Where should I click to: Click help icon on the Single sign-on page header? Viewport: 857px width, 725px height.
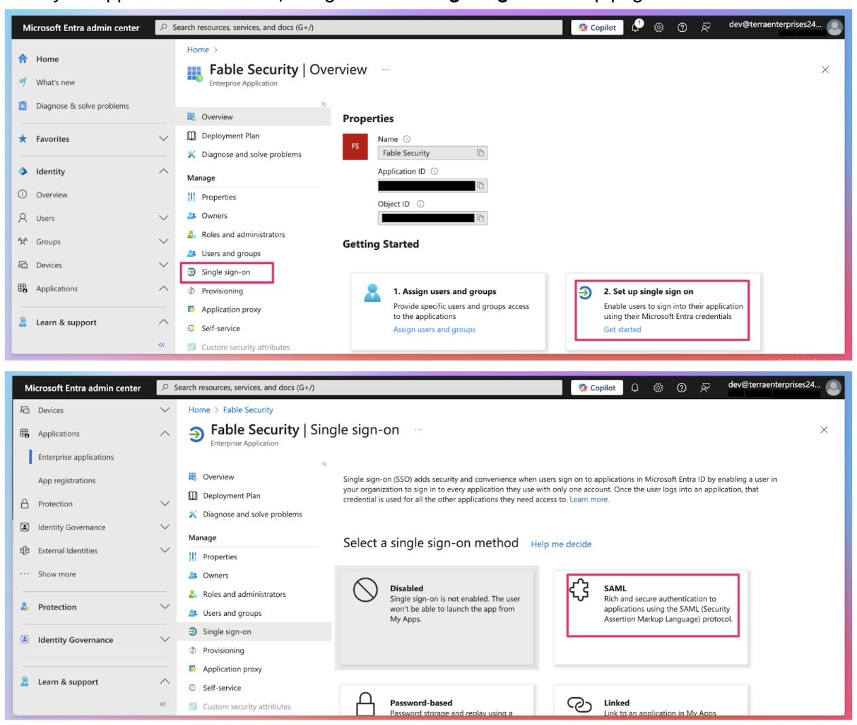tap(682, 388)
